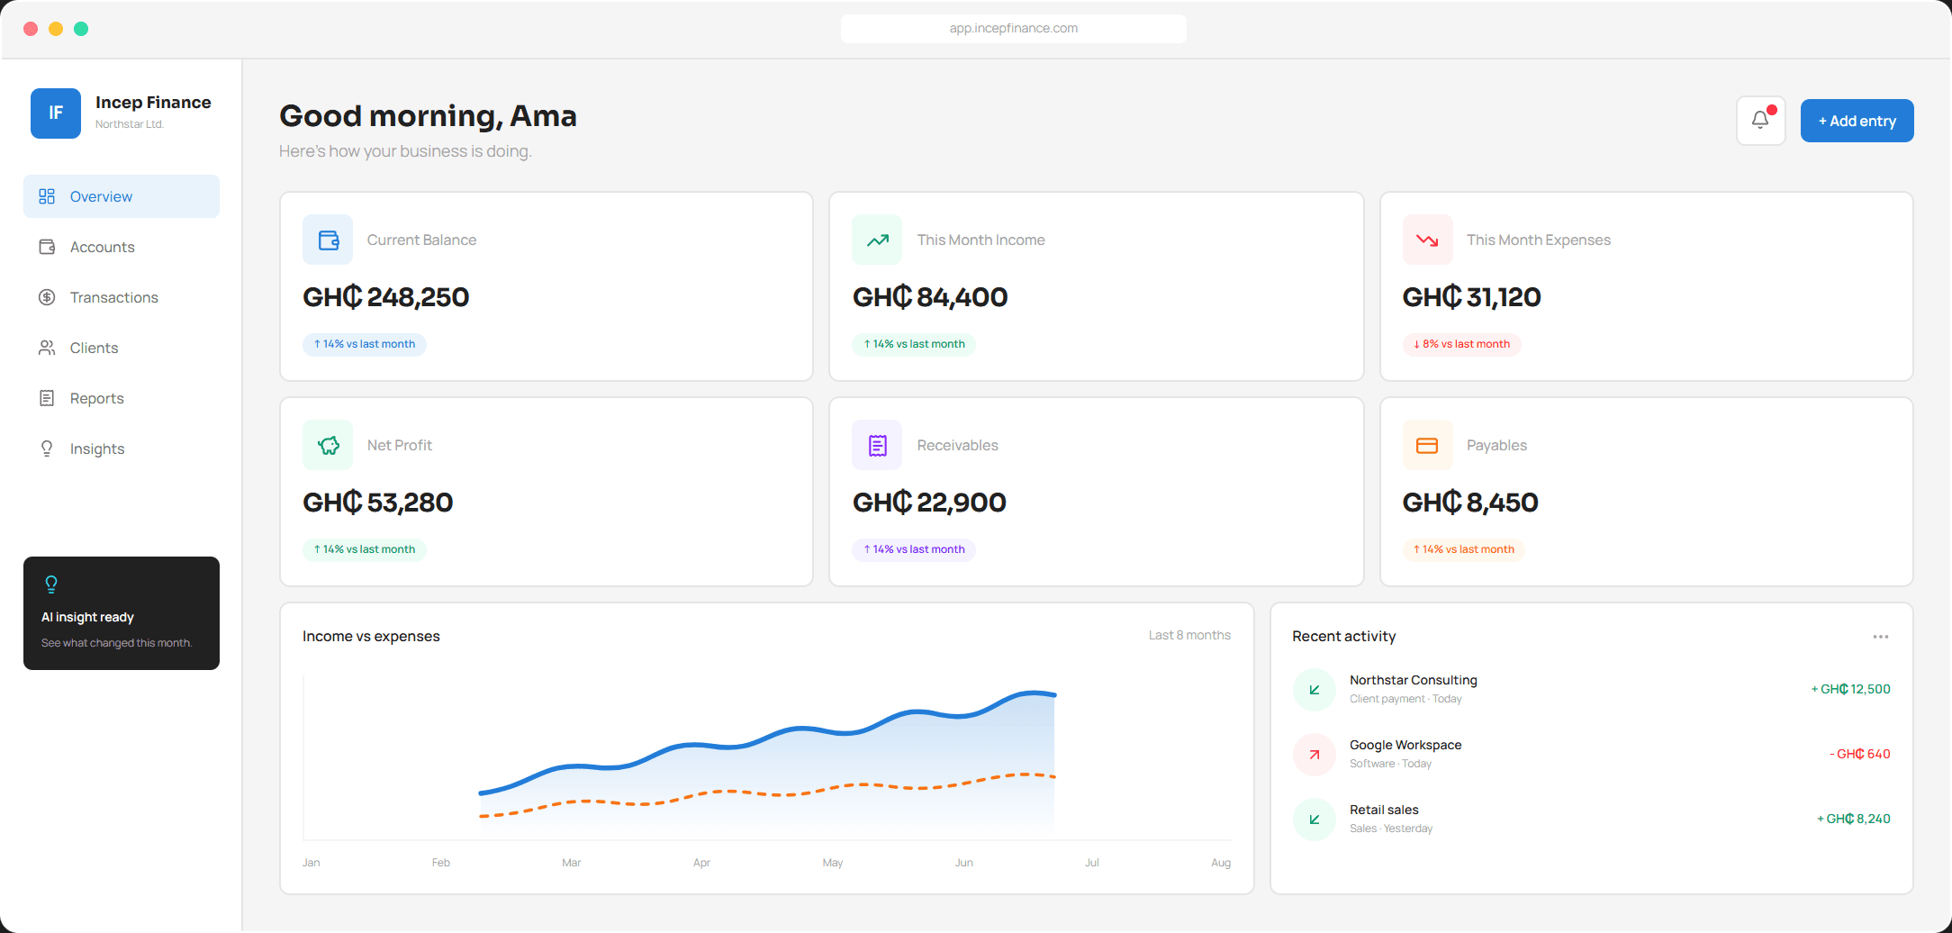
Task: Click the Clients people icon in sidebar
Action: pos(47,348)
